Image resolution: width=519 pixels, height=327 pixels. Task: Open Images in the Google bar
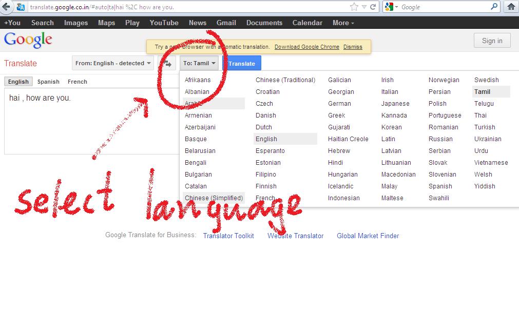click(x=76, y=23)
